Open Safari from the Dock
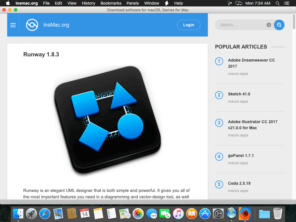Image resolution: width=296 pixels, height=222 pixels. 45,214
